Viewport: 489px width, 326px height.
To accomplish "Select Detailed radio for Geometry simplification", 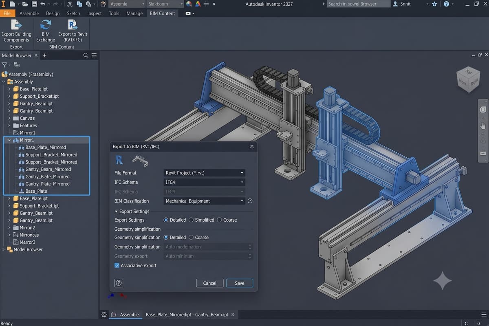I will point(166,237).
